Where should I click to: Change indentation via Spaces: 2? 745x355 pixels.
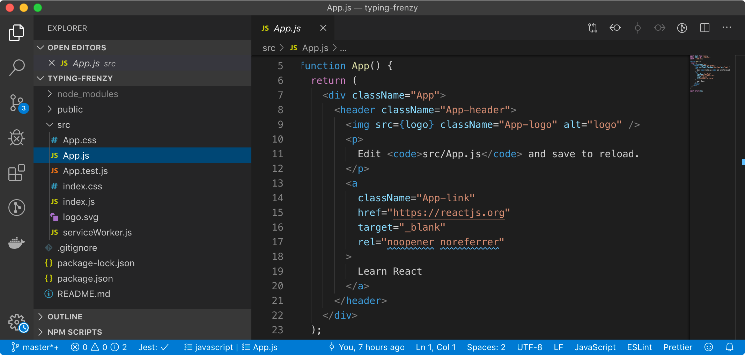tap(486, 347)
